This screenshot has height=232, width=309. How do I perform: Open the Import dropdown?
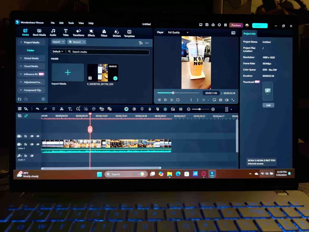58,42
